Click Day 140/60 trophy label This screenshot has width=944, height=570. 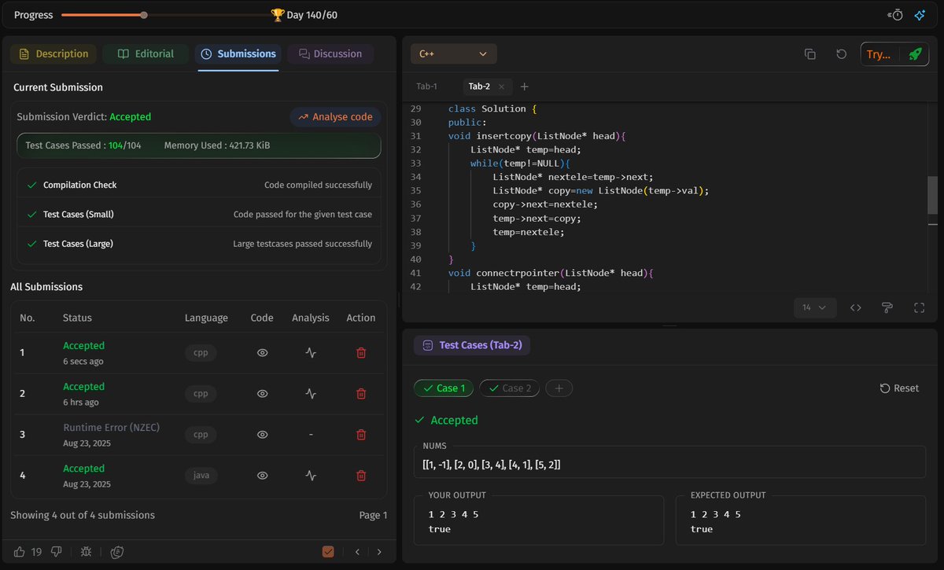coord(304,15)
